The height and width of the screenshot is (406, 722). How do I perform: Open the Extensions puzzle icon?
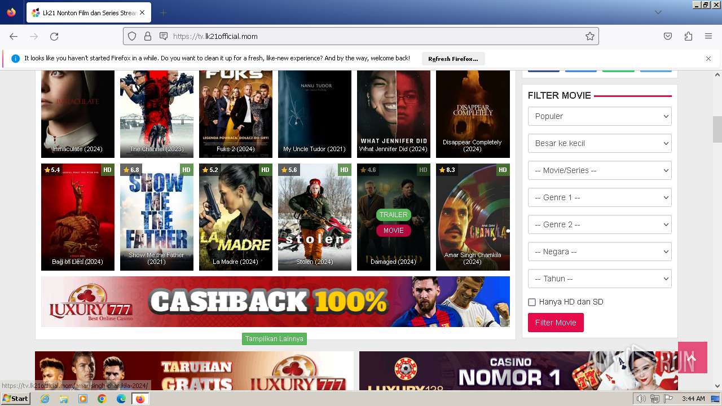(x=688, y=36)
